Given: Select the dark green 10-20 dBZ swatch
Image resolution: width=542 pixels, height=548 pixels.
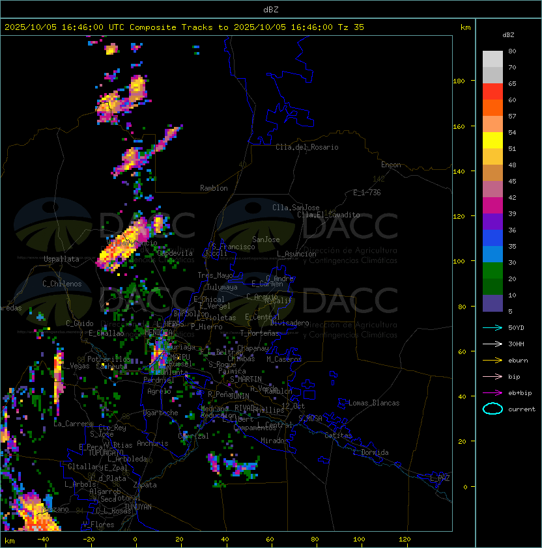Looking at the screenshot, I should [492, 286].
